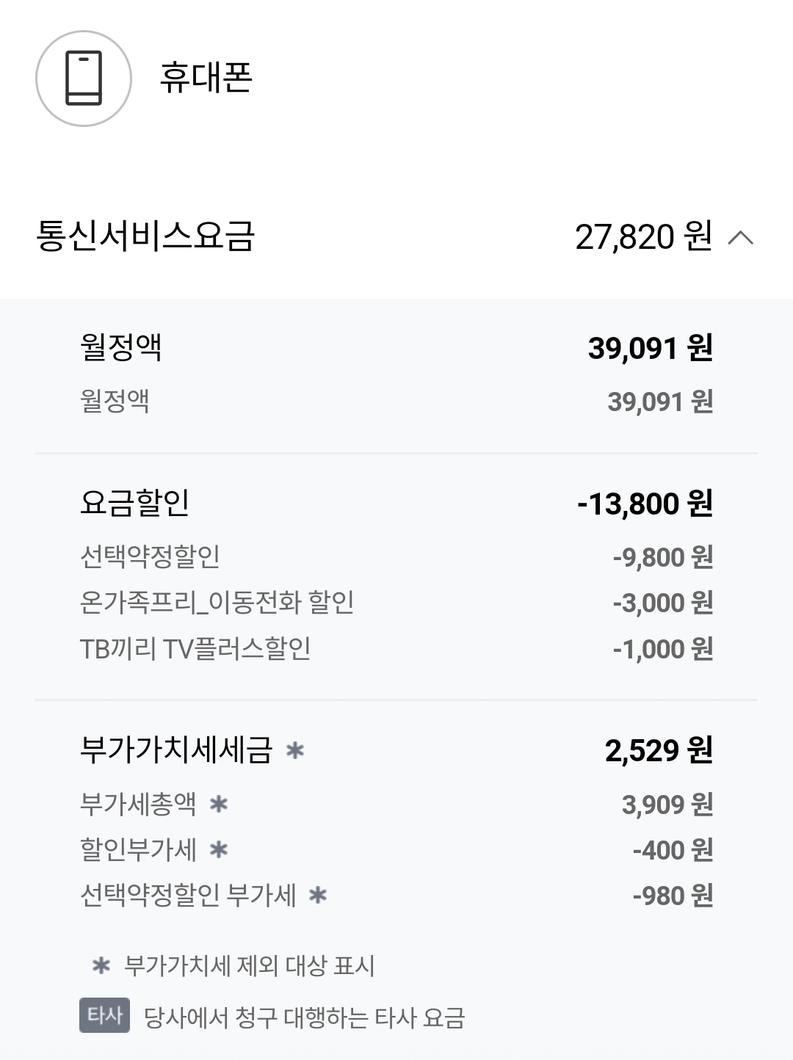Tap the asterisk beside 할인부가세
The width and height of the screenshot is (793, 1060).
219,850
